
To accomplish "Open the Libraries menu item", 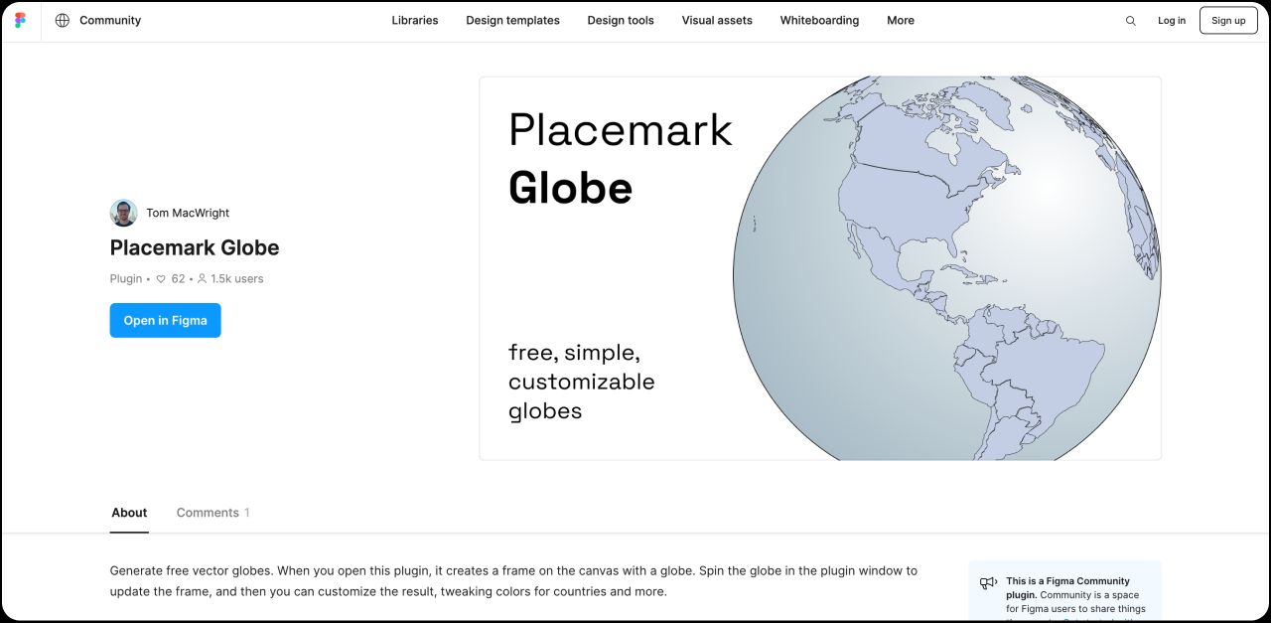I will tap(415, 20).
